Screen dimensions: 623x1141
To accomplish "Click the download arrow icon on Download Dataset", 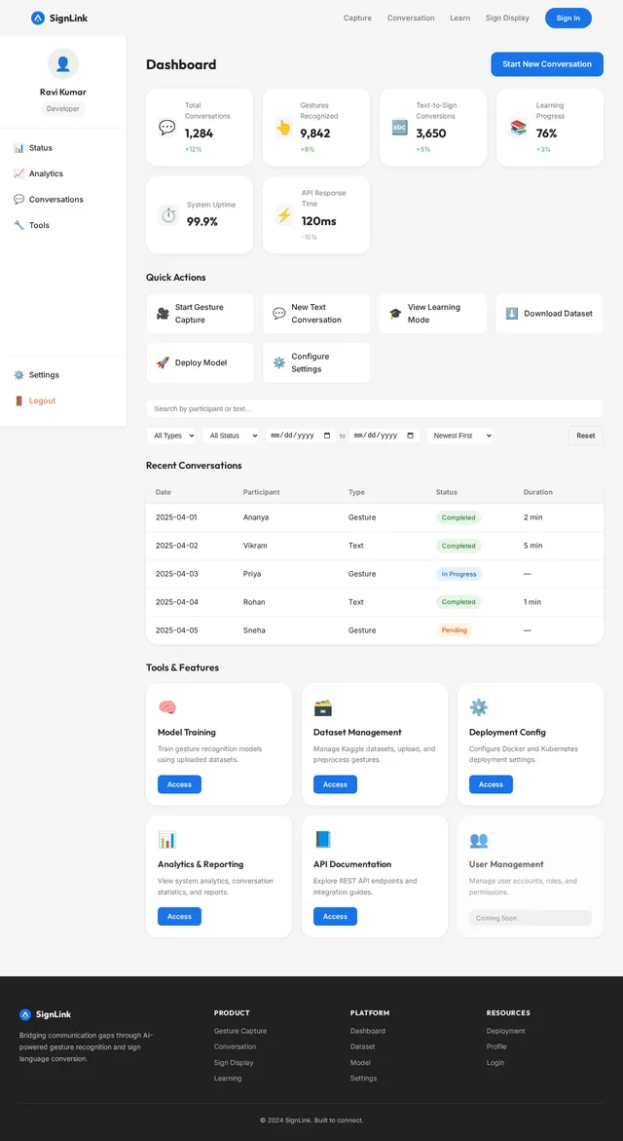I will 512,314.
